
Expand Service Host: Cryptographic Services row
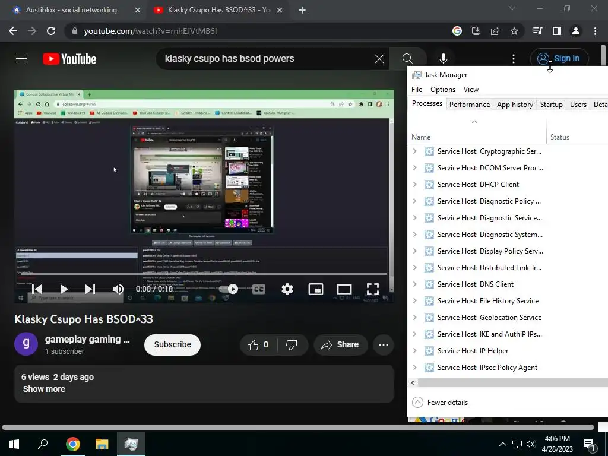[x=415, y=151]
